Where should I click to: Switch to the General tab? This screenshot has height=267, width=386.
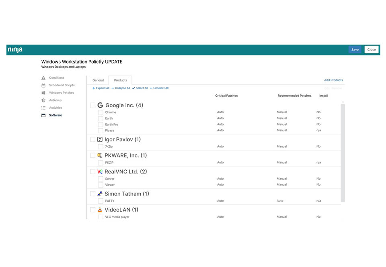point(98,80)
